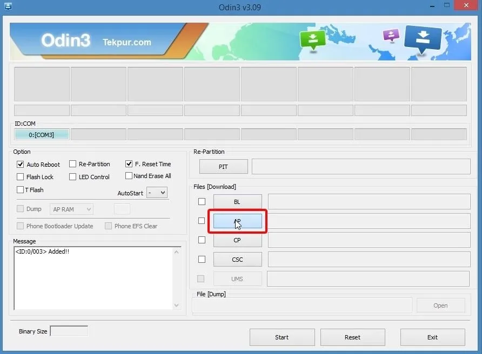Select the 0:[COM3] port indicator

(42, 135)
